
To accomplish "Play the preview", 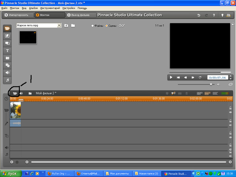I will tap(171, 77).
